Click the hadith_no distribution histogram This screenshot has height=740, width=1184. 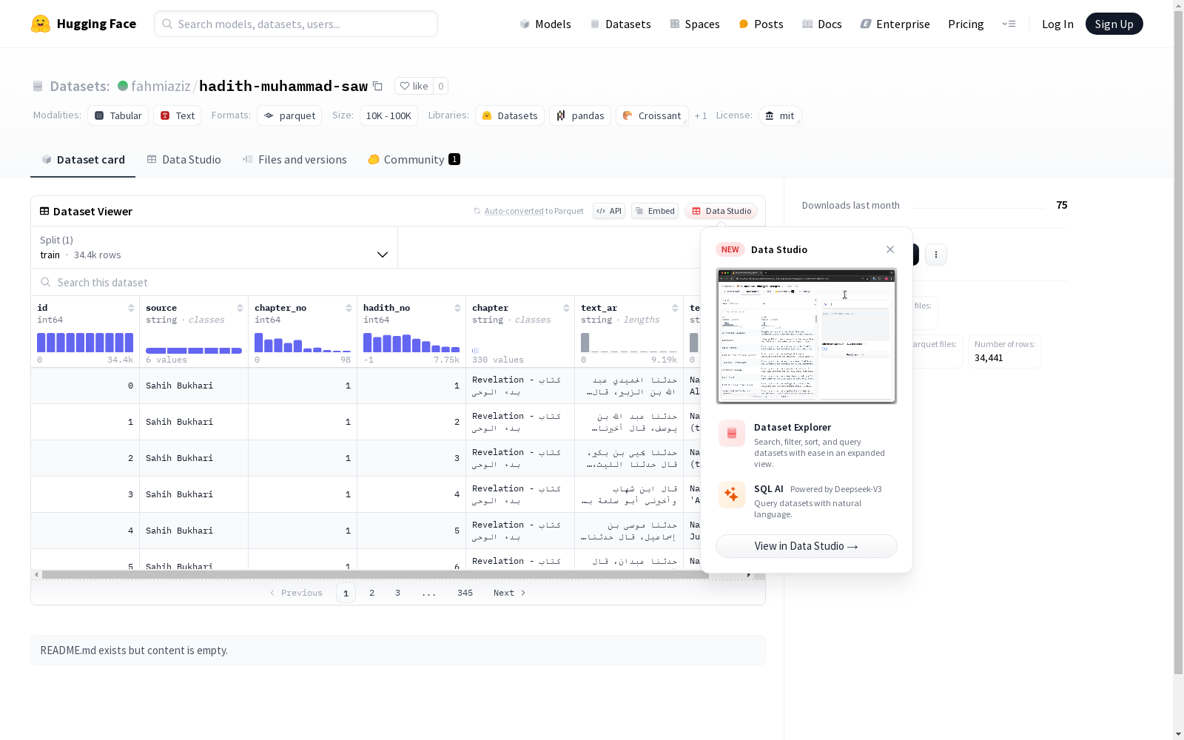tap(411, 343)
